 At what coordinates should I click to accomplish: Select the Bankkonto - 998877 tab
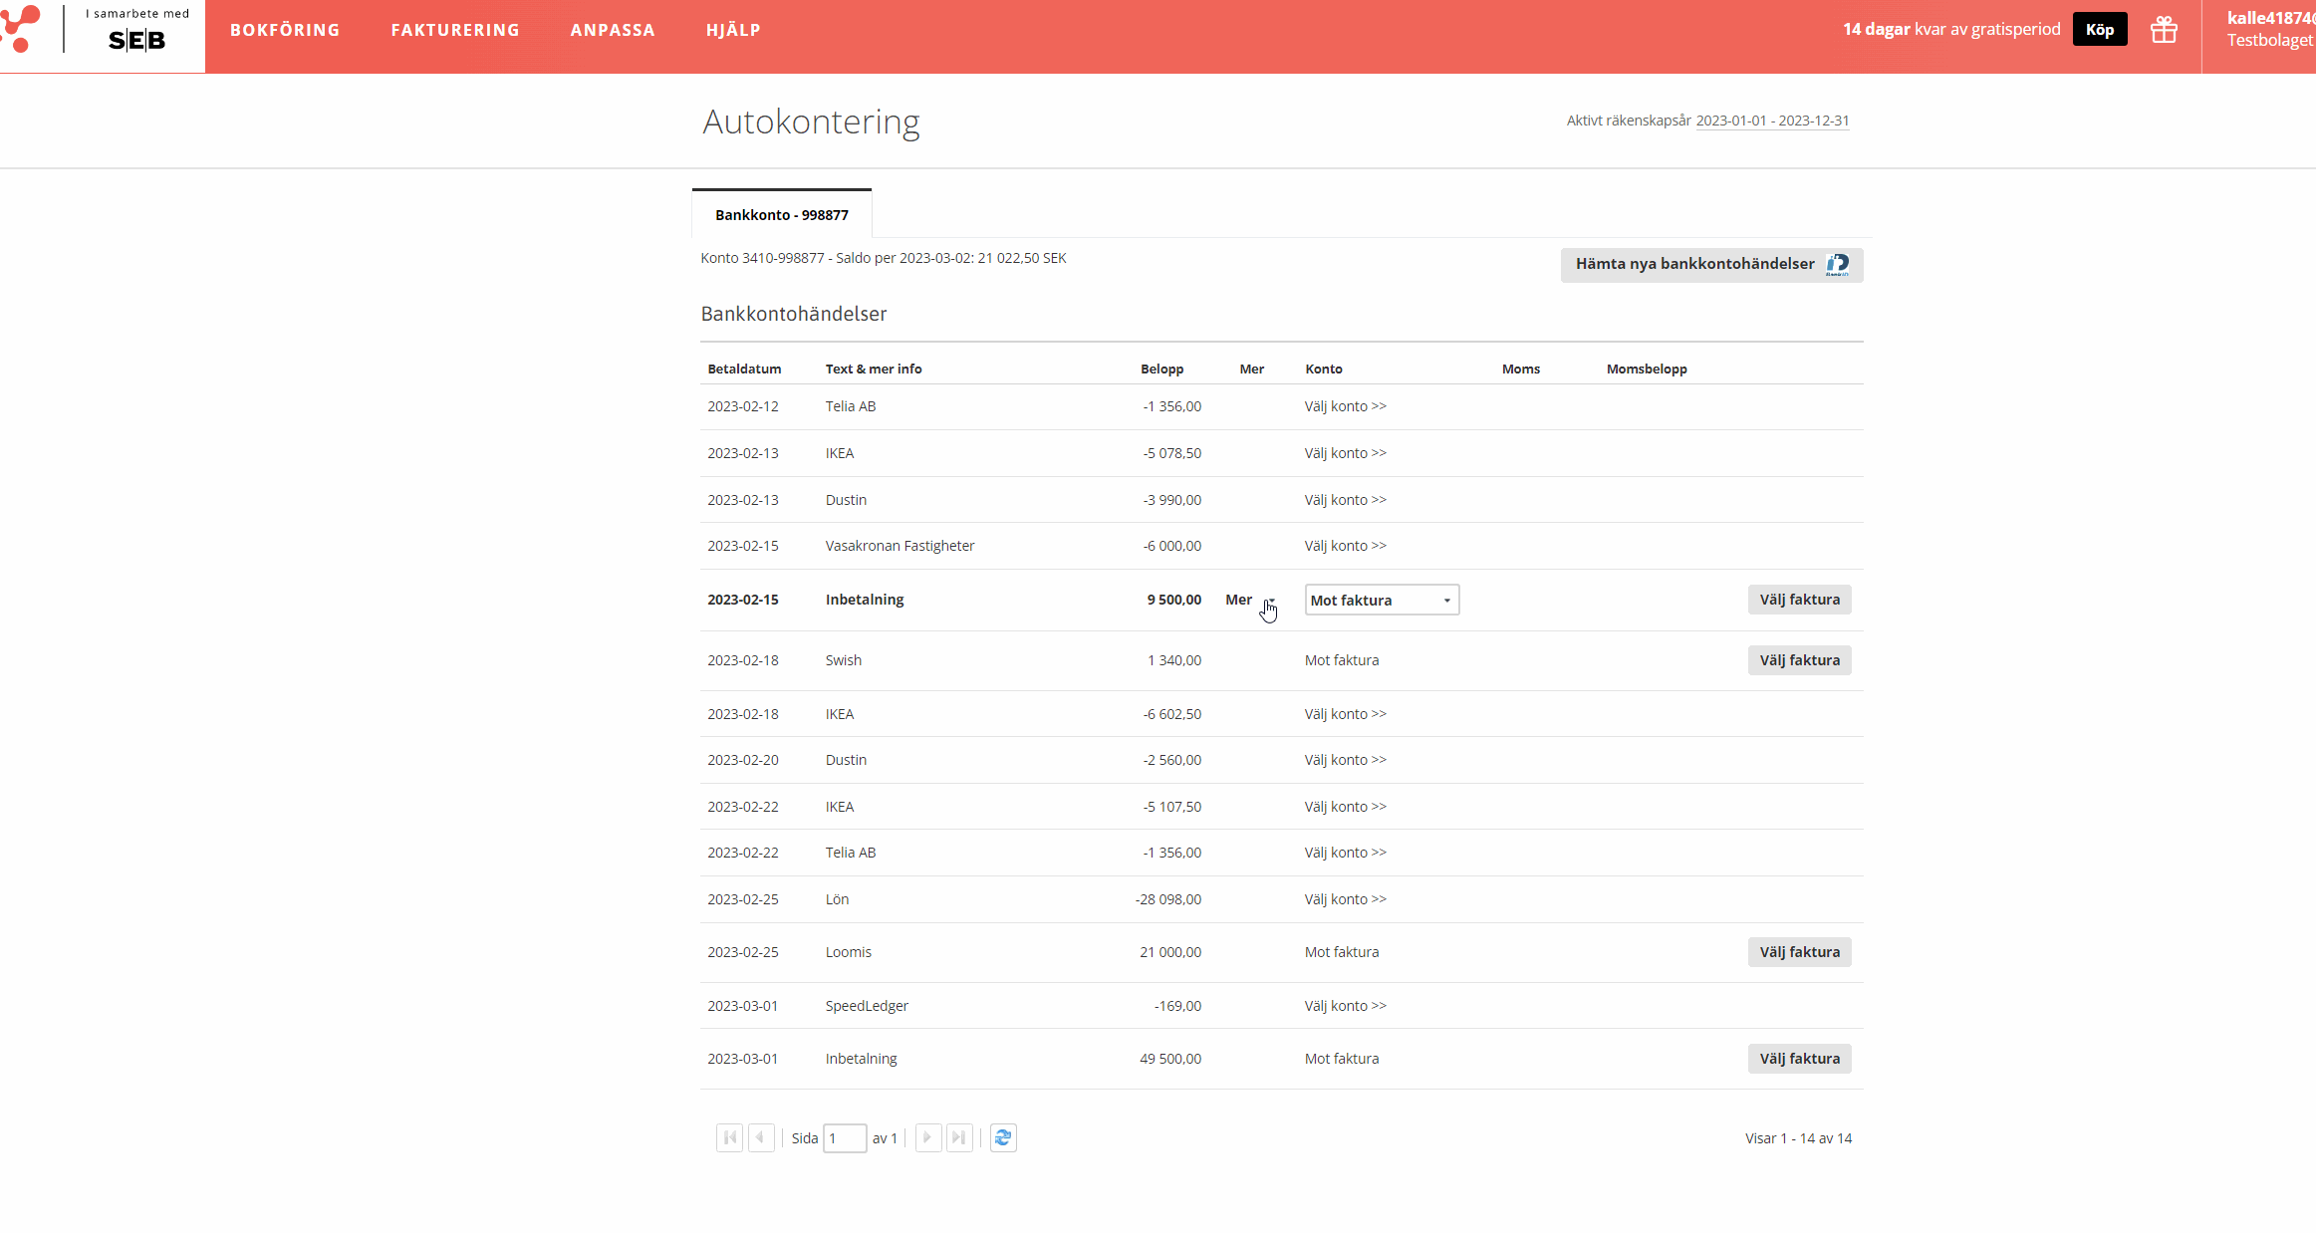(781, 215)
